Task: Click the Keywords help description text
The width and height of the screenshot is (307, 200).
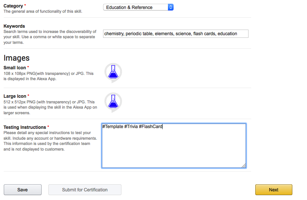Action: (x=50, y=37)
